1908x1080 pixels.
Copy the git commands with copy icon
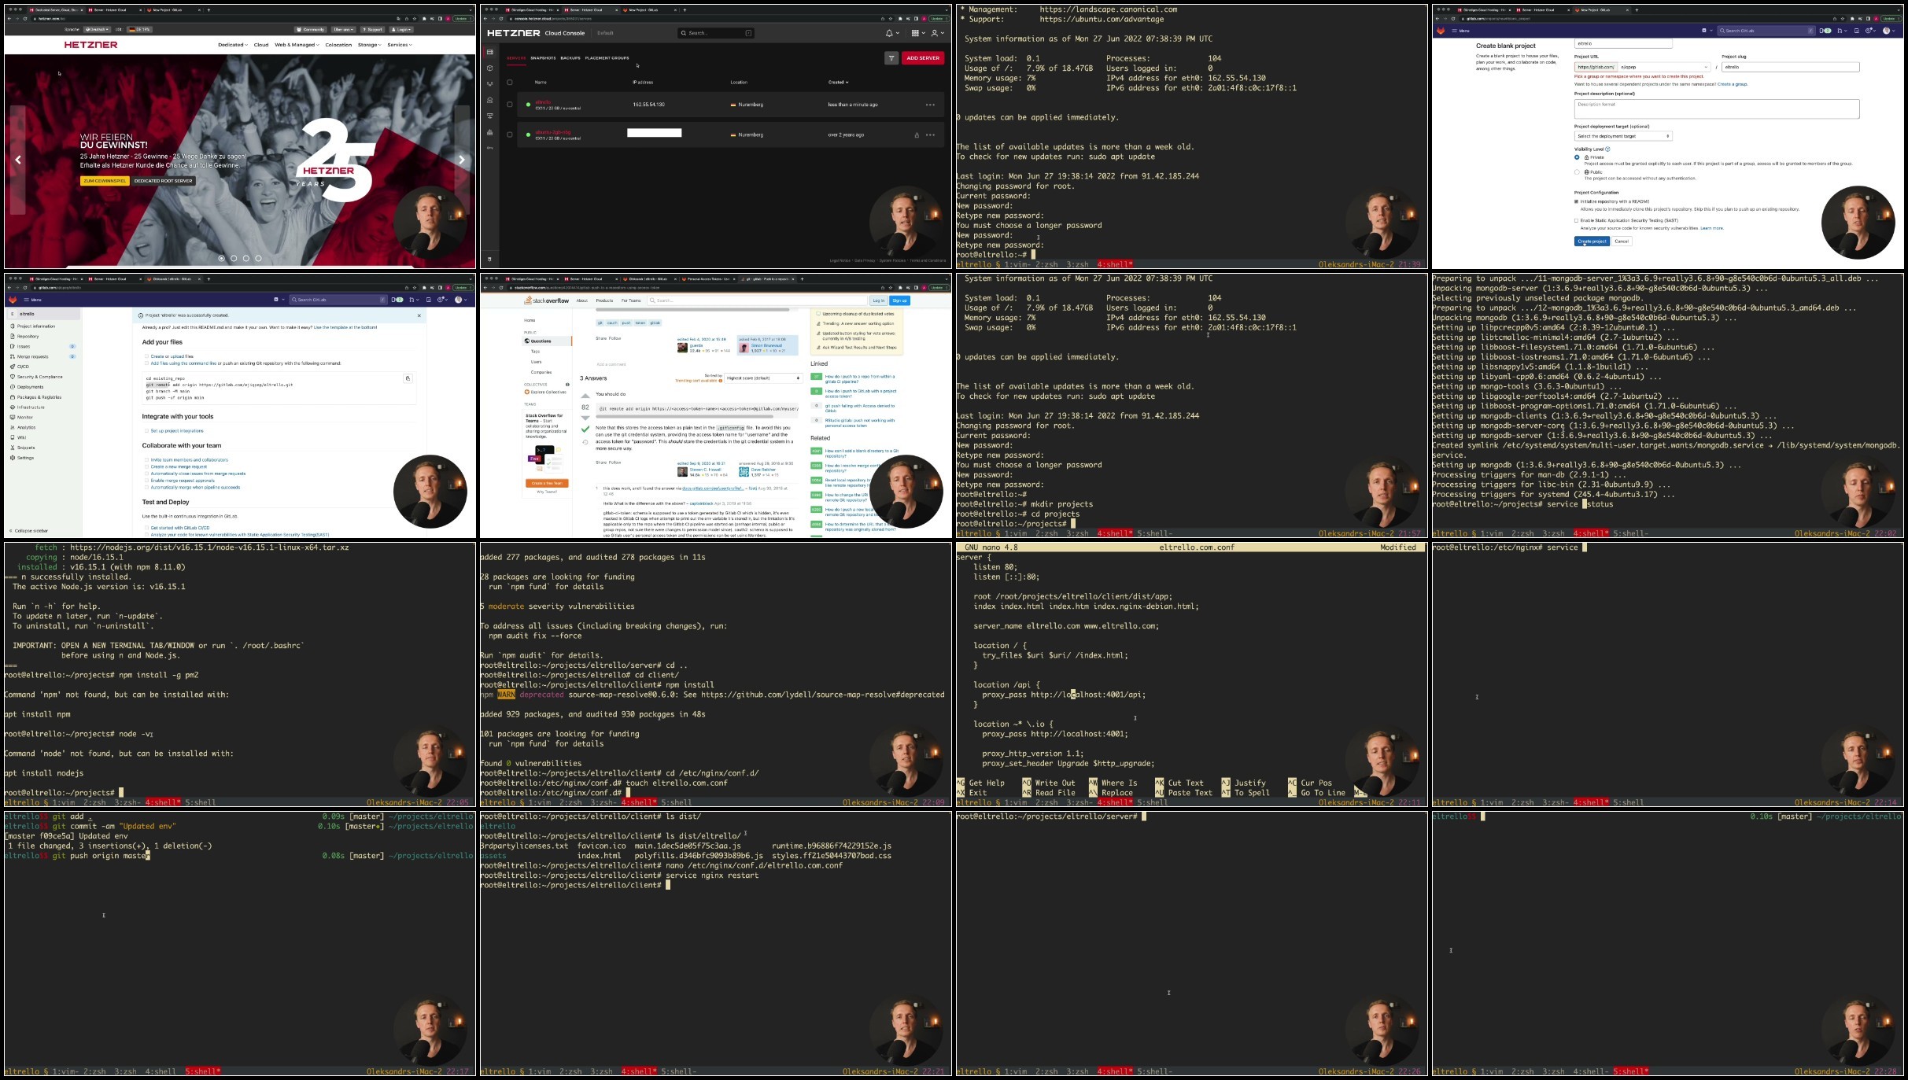point(408,378)
